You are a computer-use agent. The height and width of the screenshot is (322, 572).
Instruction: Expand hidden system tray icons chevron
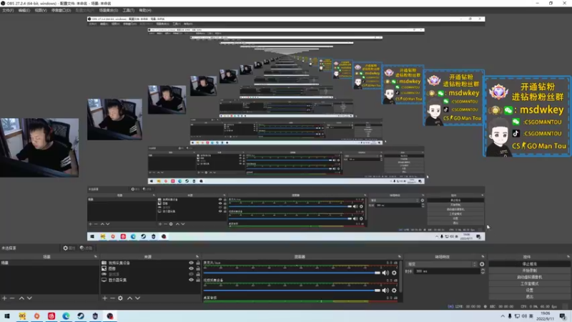pos(503,316)
